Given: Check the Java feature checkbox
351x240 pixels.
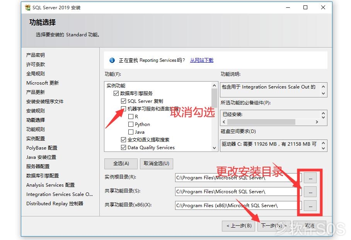Looking at the screenshot, I should point(131,132).
